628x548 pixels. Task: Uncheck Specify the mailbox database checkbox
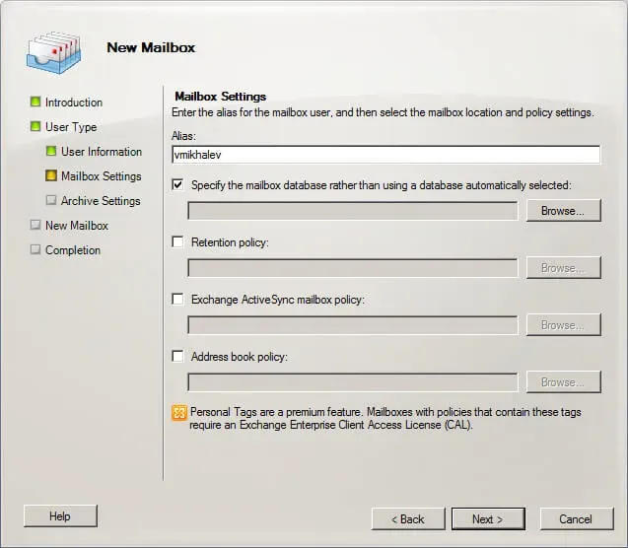(177, 184)
